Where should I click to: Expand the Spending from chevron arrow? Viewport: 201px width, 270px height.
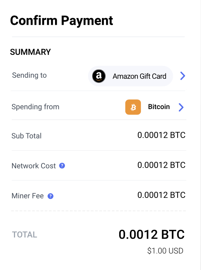(x=181, y=107)
